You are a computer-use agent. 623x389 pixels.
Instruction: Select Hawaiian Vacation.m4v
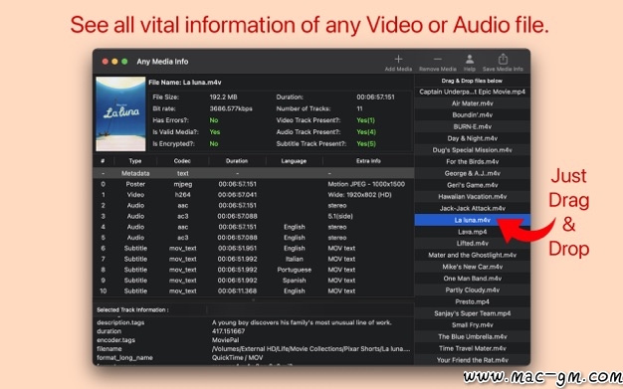(x=472, y=197)
